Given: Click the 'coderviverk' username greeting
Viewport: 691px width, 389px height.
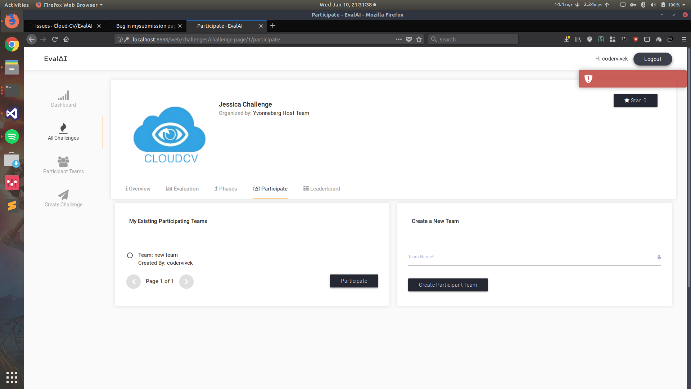Looking at the screenshot, I should point(615,59).
